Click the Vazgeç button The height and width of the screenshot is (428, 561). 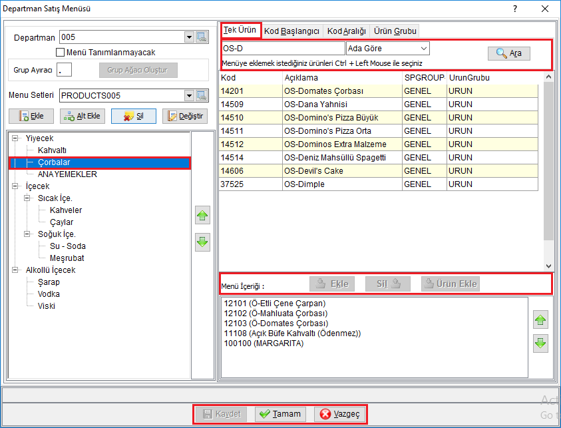(x=339, y=414)
